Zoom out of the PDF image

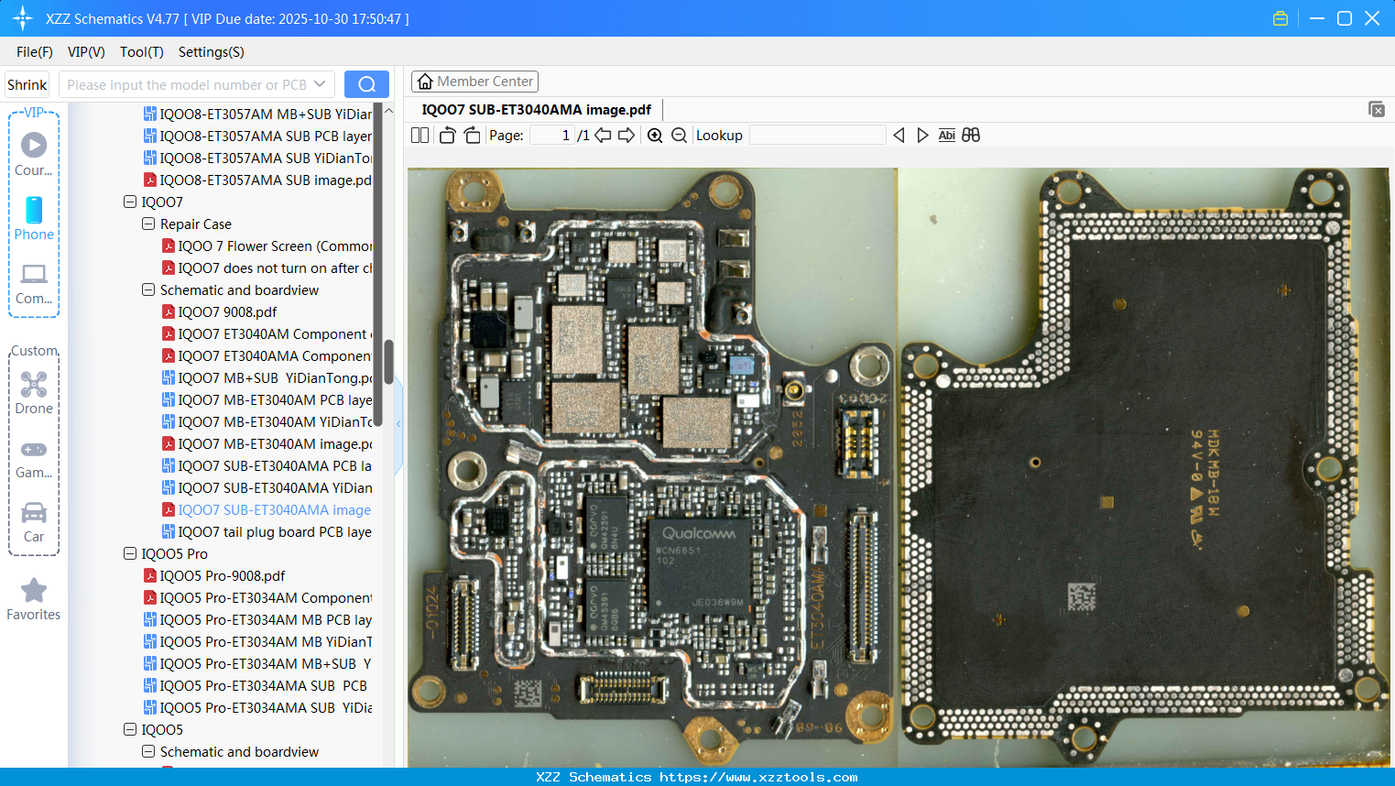coord(679,136)
